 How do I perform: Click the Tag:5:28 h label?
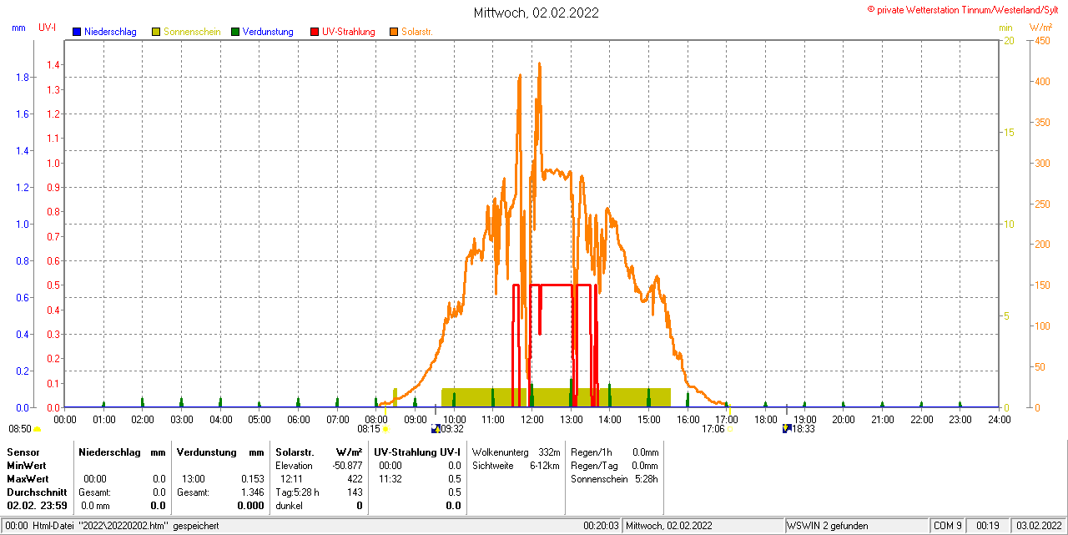click(x=297, y=492)
